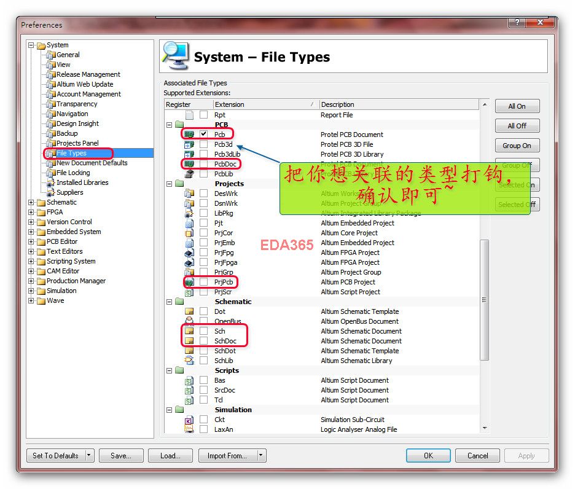Confirm with the OK button
Screen dimensions: 575x489
pos(428,456)
